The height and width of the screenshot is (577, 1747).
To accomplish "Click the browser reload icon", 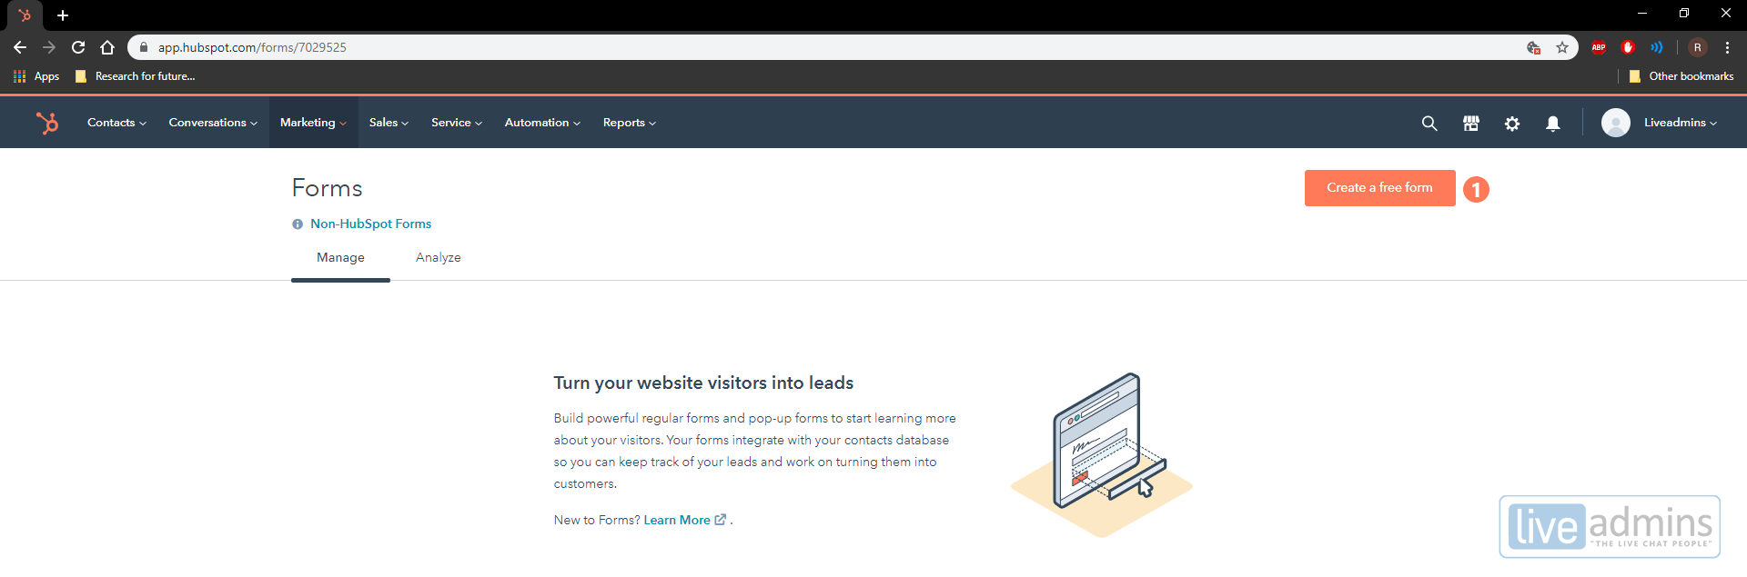I will click(78, 47).
